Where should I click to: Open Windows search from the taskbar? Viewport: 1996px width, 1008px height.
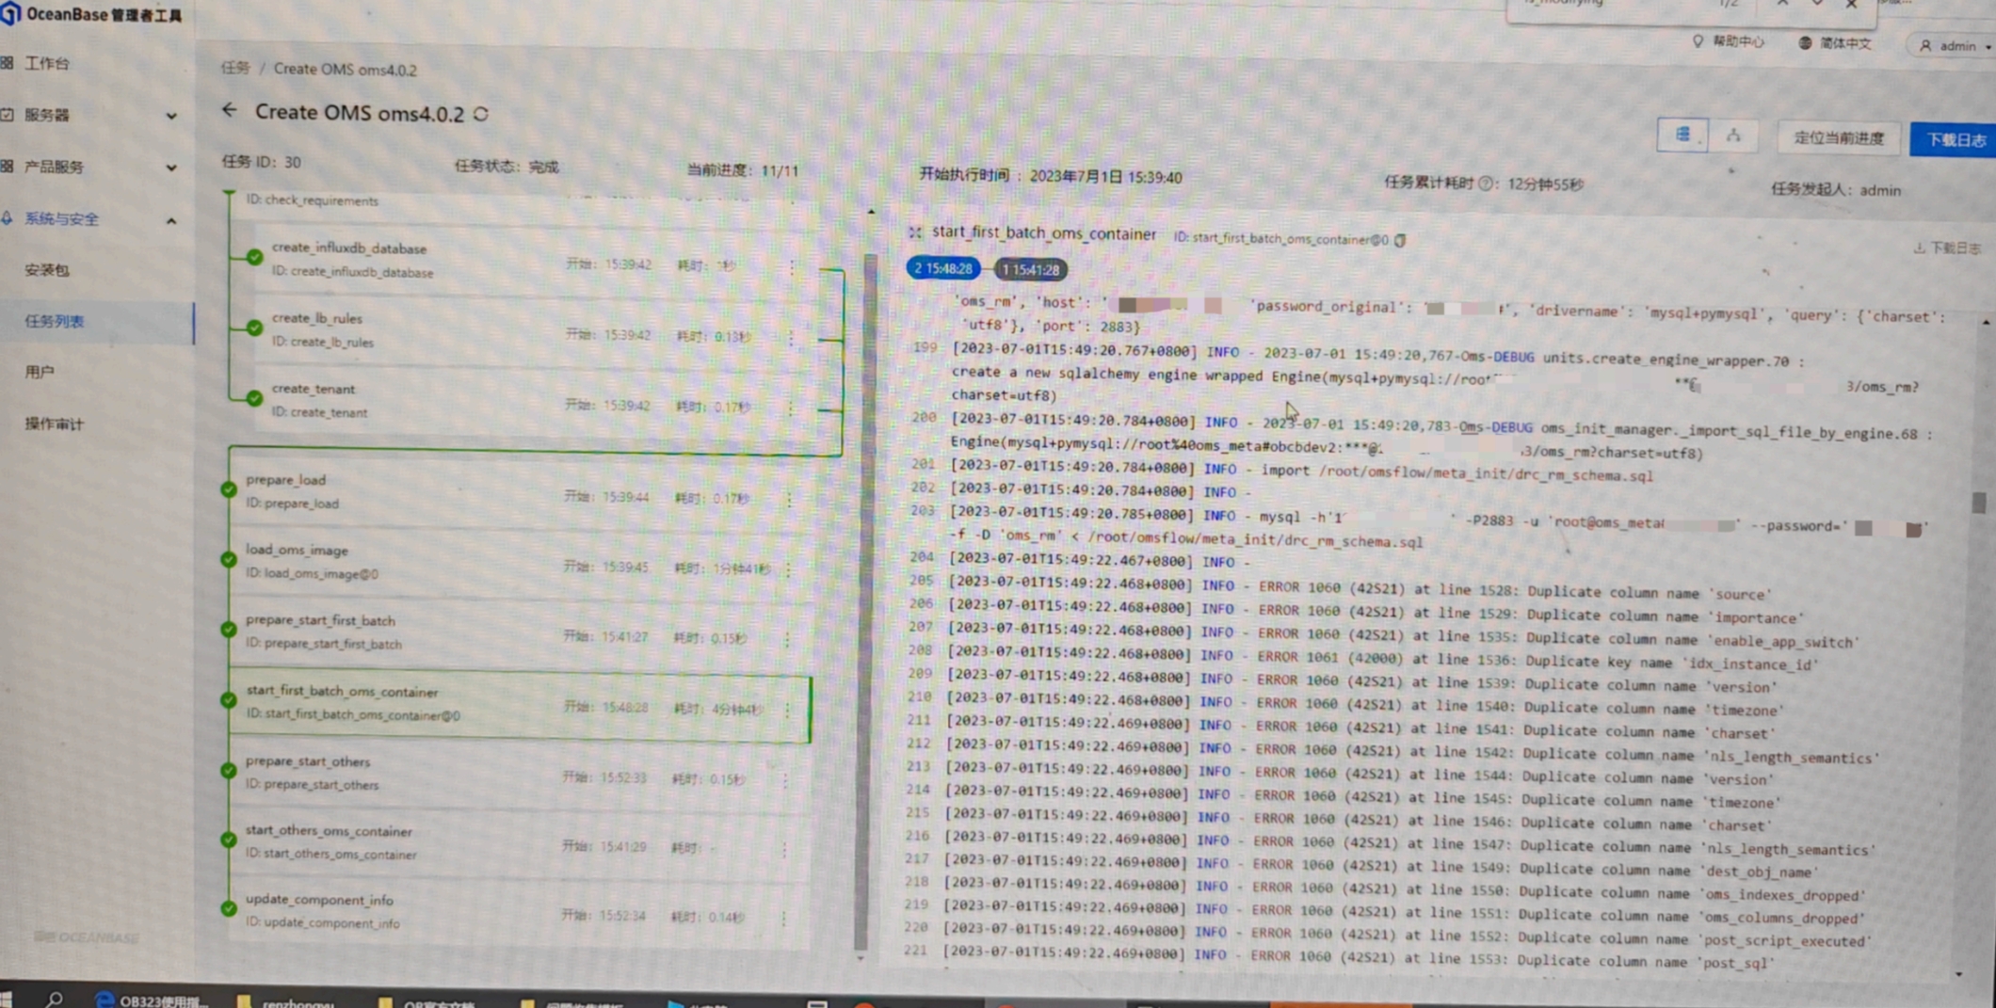point(54,999)
